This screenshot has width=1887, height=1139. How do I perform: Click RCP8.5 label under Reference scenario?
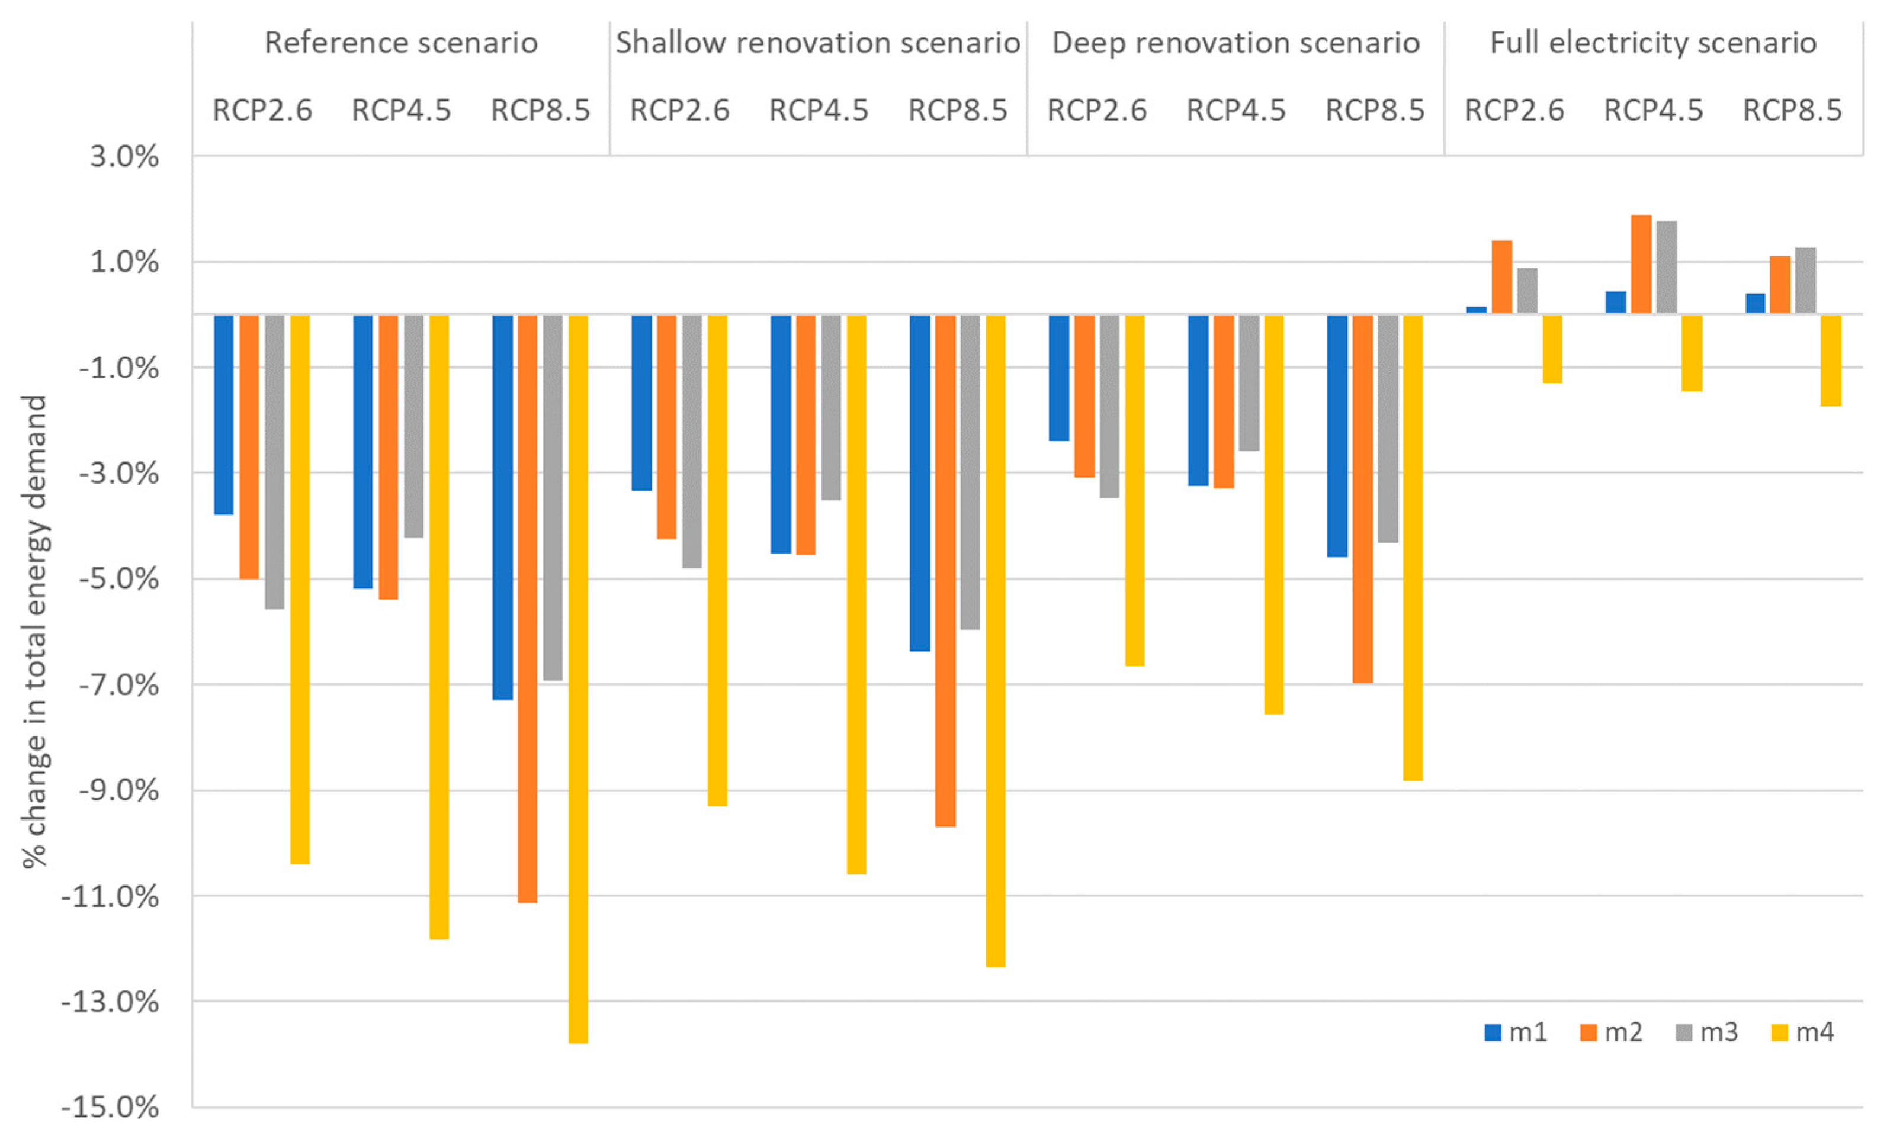coord(540,111)
